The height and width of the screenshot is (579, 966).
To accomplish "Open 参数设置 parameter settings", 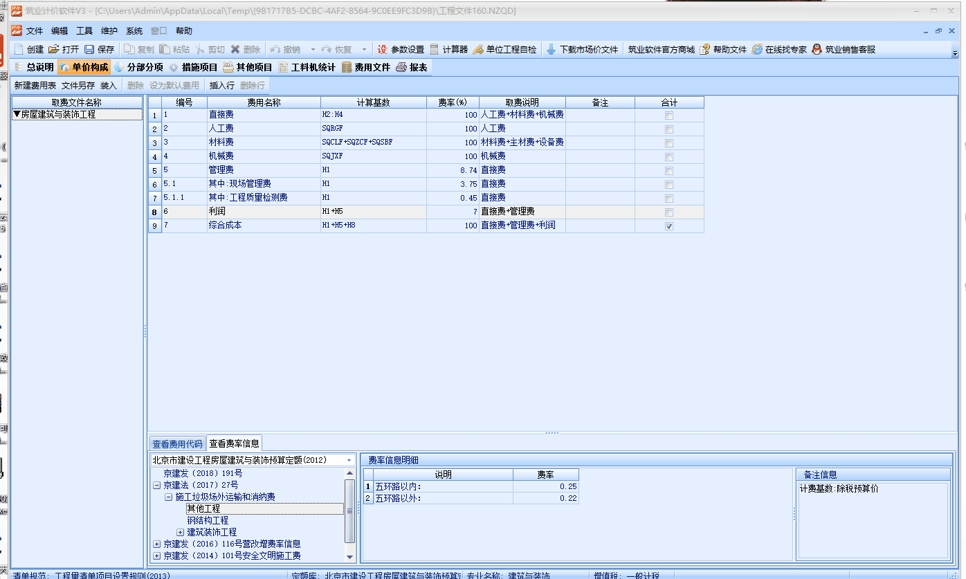I will pyautogui.click(x=383, y=50).
